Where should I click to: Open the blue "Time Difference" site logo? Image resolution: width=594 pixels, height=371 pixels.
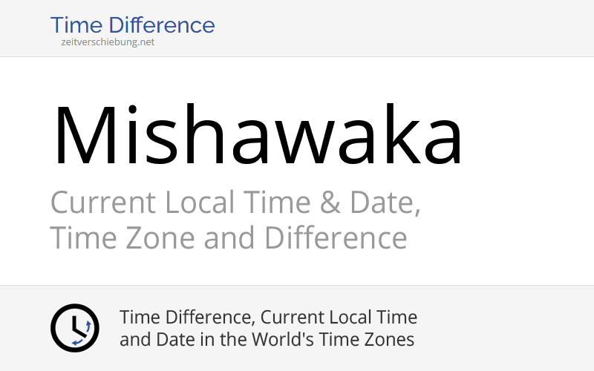(132, 25)
